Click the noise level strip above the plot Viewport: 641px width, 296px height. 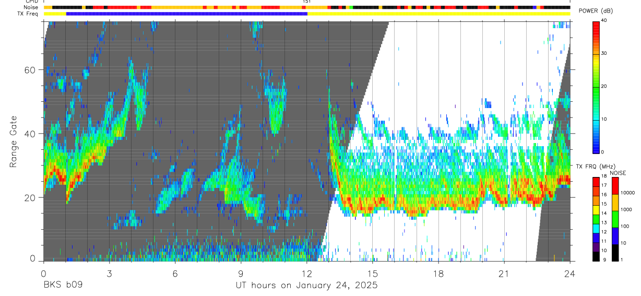(306, 7)
